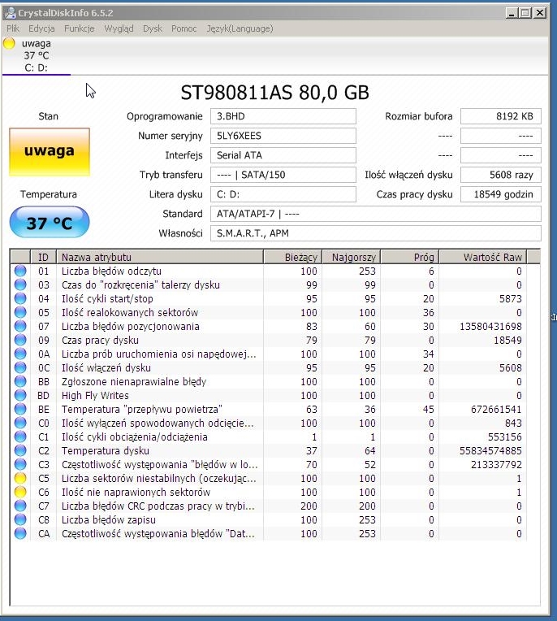Click the yellow warning icon for attribute C5
This screenshot has height=621, width=557.
tap(20, 478)
